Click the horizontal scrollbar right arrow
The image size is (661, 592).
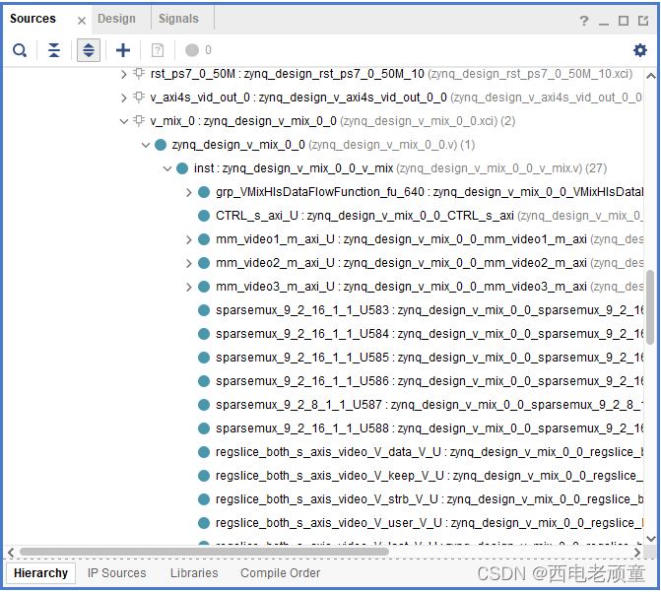click(637, 552)
